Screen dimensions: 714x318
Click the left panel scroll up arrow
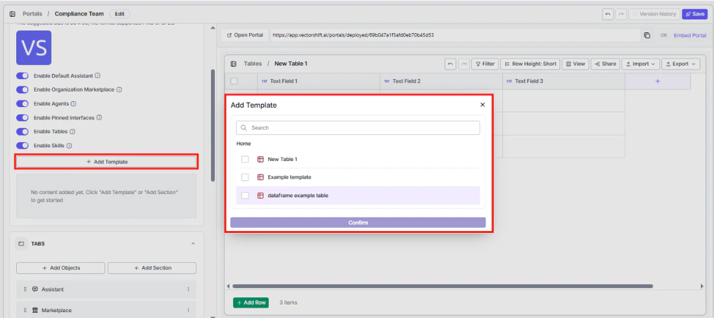(213, 28)
